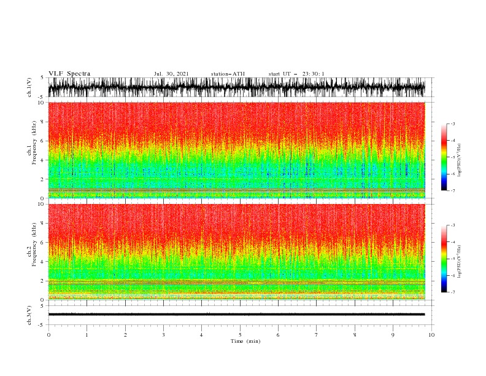Image resolution: width=486 pixels, height=376 pixels.
Task: Click time tick label '10' on bottom axis
Action: click(x=431, y=335)
